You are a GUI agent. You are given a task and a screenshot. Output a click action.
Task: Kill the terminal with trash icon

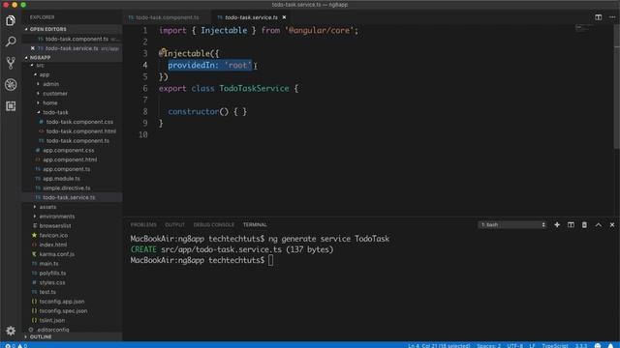coord(584,224)
